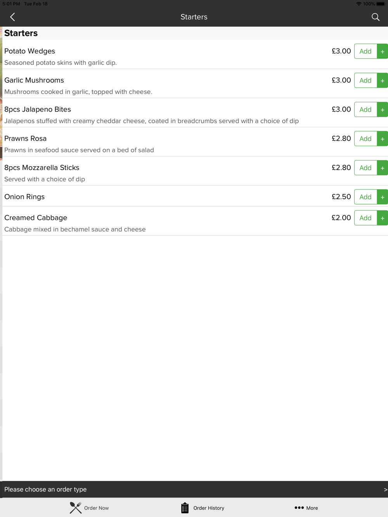Open the Order Now tab
This screenshot has height=517, width=388.
[x=89, y=508]
